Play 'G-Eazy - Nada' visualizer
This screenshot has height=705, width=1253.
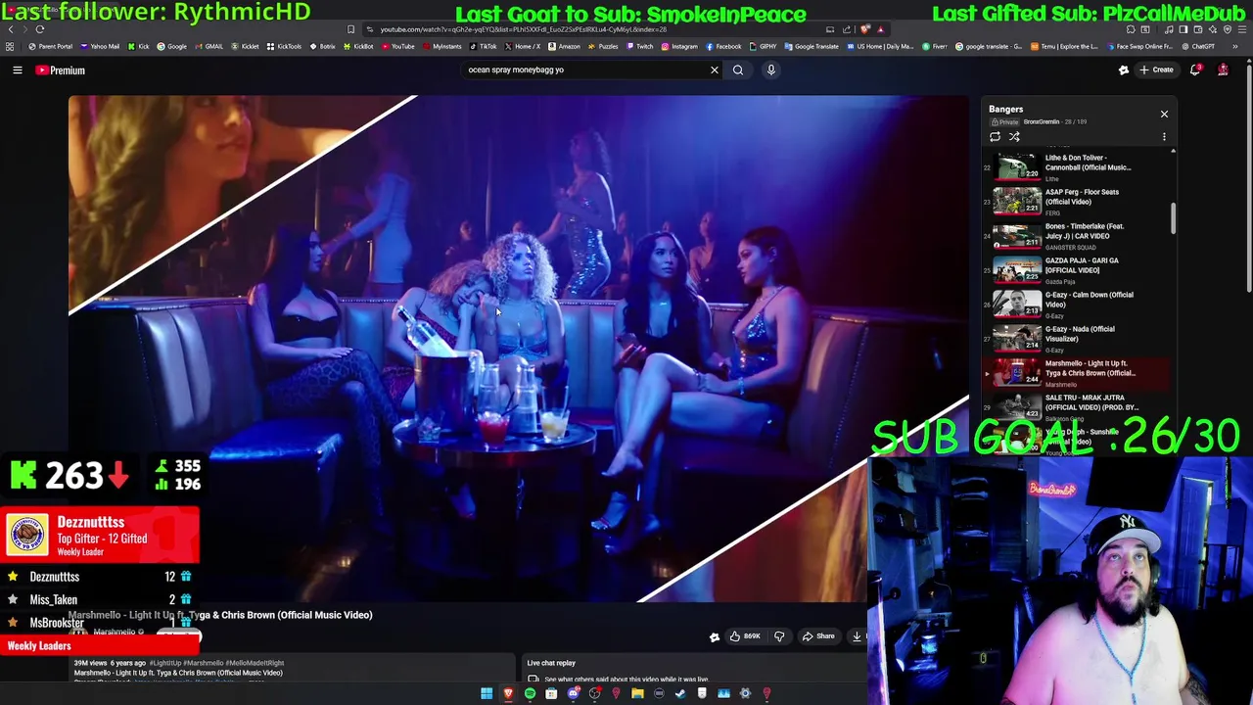click(1077, 338)
